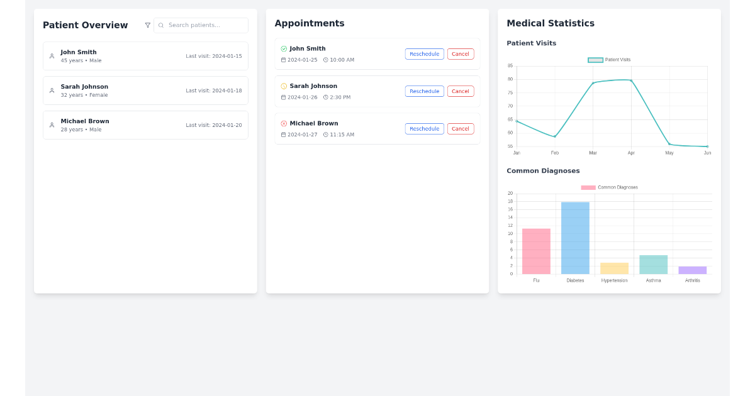Viewport: 755px width, 396px height.
Task: Click the yellow pending clock icon for Sarah Johnson
Action: pyautogui.click(x=282, y=86)
